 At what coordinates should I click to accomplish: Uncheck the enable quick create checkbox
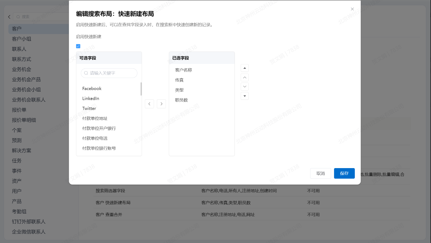[x=78, y=46]
